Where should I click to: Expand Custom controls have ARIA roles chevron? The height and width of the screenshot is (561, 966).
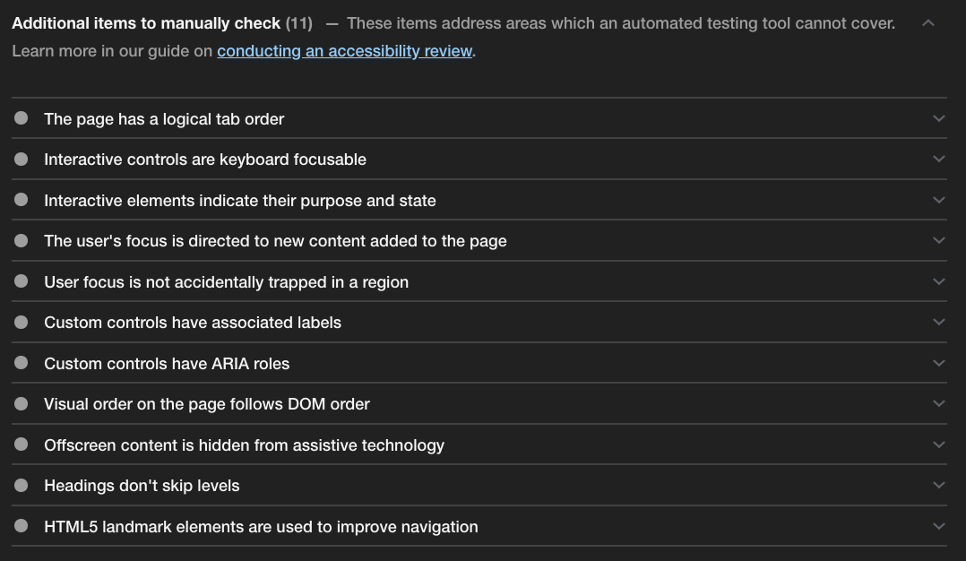pyautogui.click(x=939, y=363)
